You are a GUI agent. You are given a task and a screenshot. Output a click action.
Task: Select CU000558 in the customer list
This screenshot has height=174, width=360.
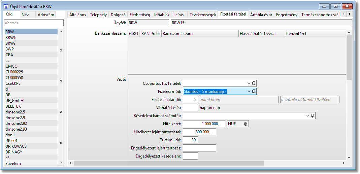[31, 78]
